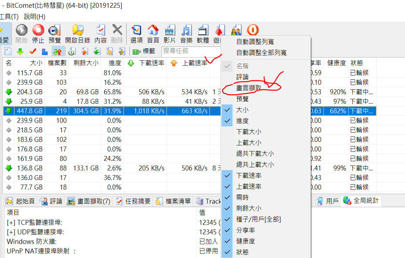The height and width of the screenshot is (258, 405).
Task: Uncheck 下載速率 in the column menu
Action: click(266, 175)
